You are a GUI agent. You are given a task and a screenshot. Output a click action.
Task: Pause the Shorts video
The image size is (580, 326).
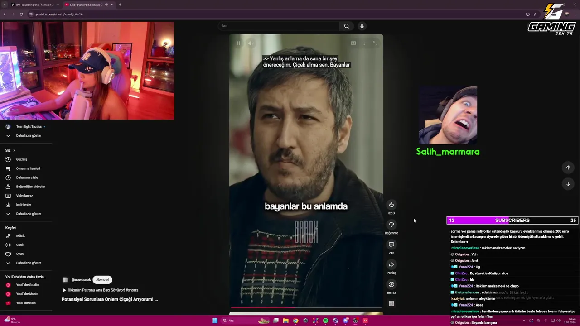(238, 43)
